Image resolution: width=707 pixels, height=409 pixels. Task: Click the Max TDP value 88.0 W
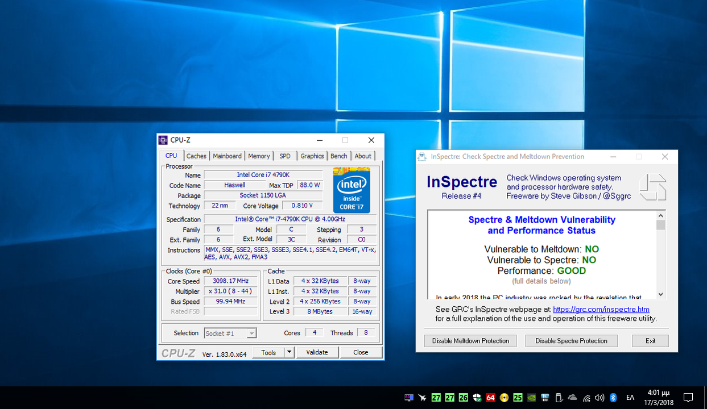point(309,185)
